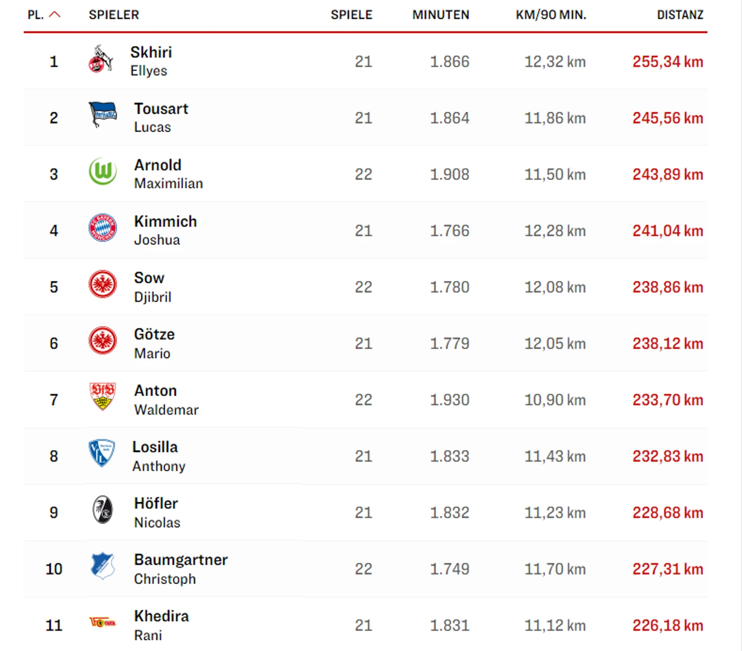Sort by SPIELE column header
Viewport: 742px width, 651px height.
tap(352, 15)
